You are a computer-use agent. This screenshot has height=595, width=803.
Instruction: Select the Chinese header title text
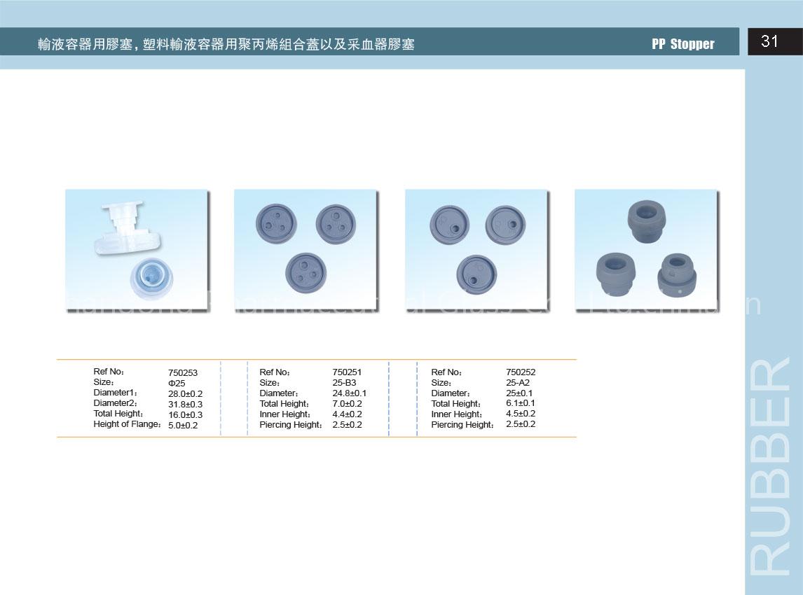(226, 45)
